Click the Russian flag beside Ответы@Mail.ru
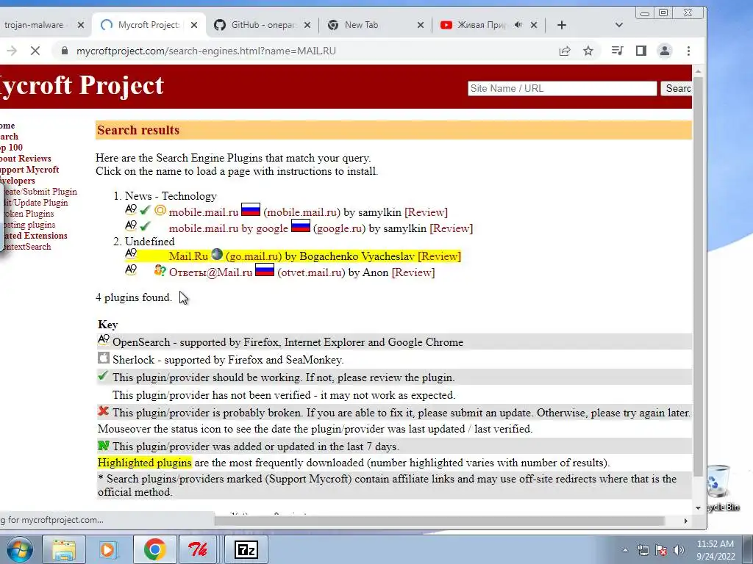Image resolution: width=753 pixels, height=564 pixels. pyautogui.click(x=265, y=270)
